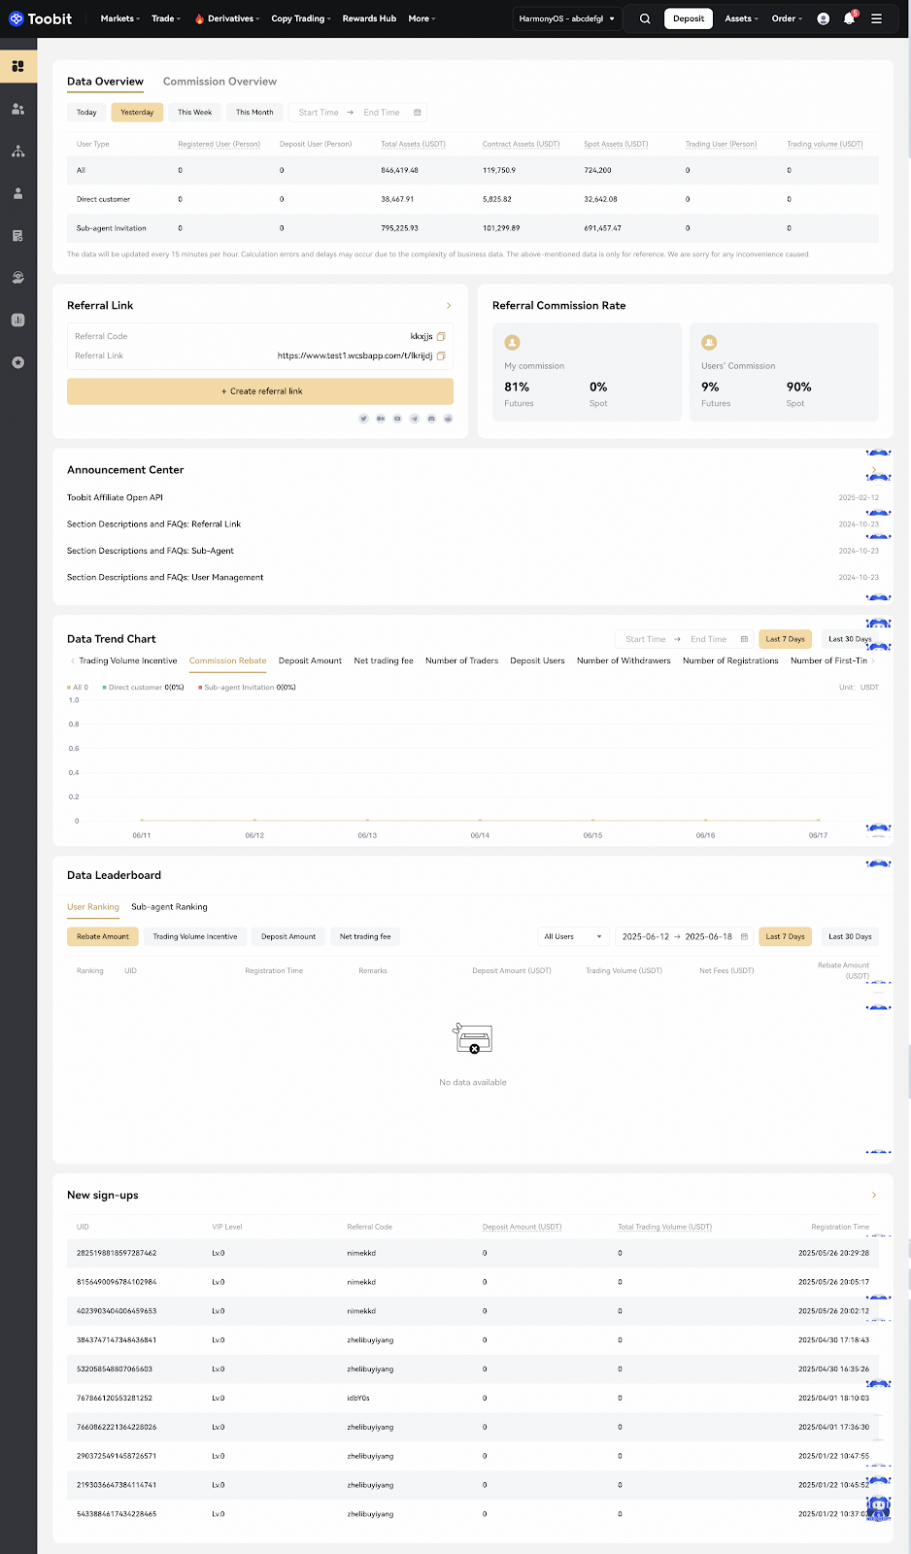
Task: Expand the Derivatives menu
Action: (229, 18)
